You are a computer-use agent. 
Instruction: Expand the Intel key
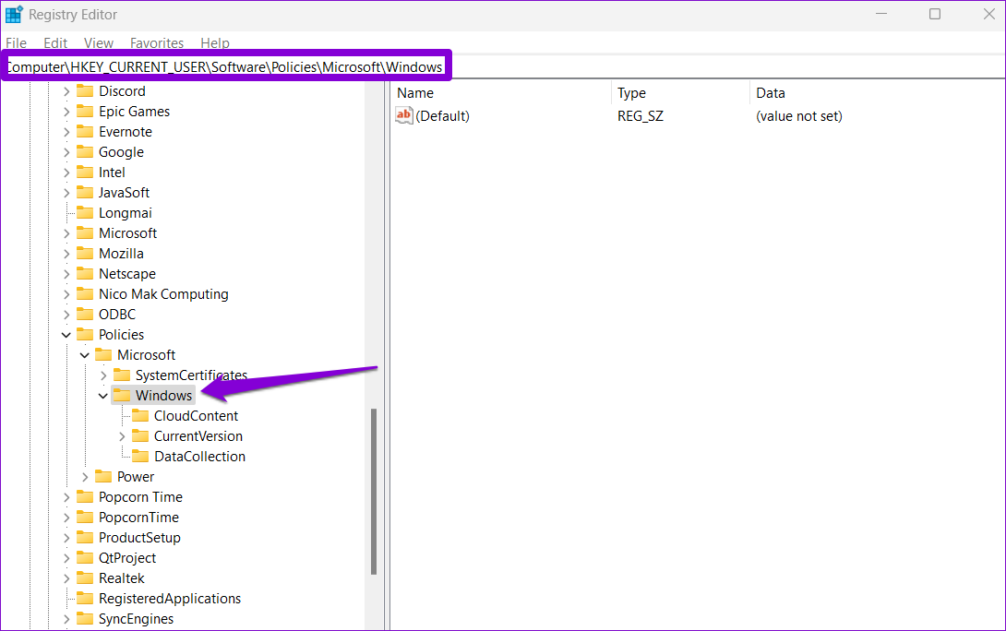66,173
